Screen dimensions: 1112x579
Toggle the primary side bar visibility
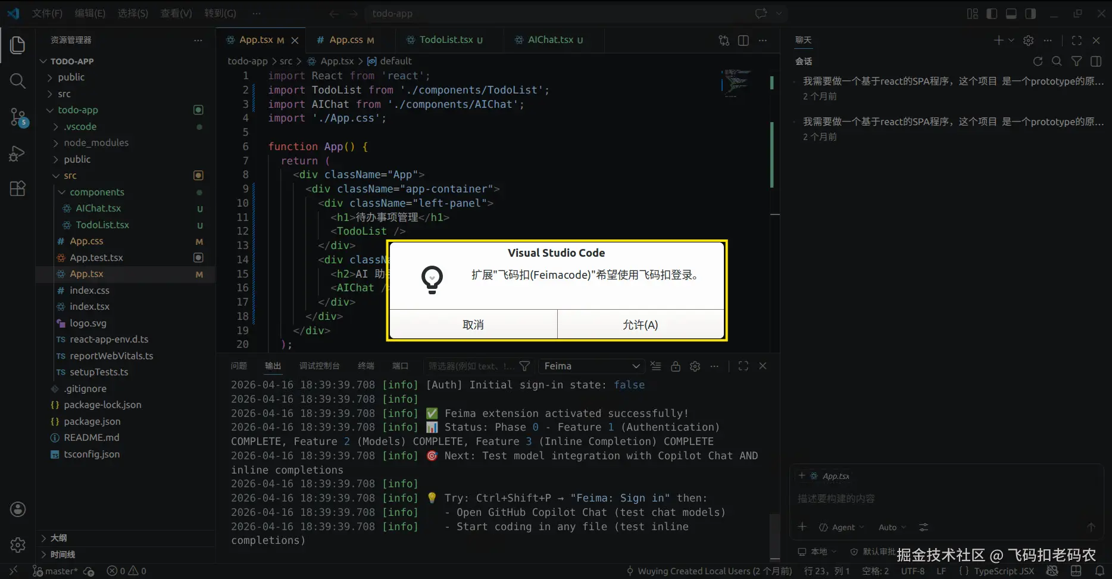tap(992, 14)
